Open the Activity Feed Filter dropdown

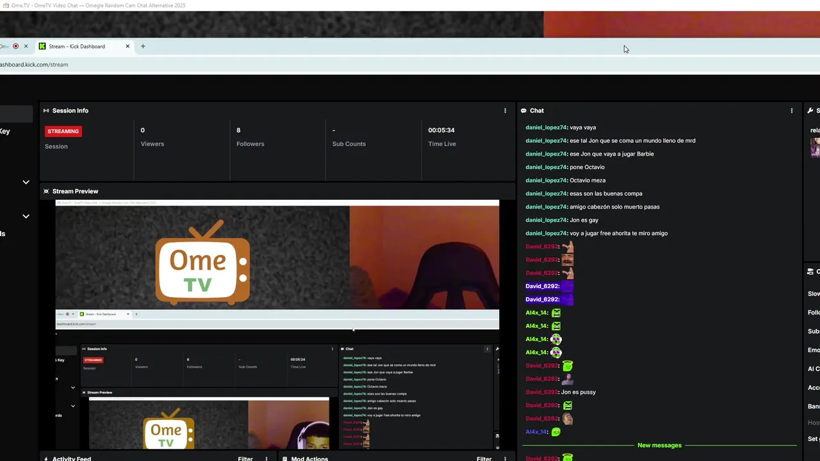[x=245, y=458]
